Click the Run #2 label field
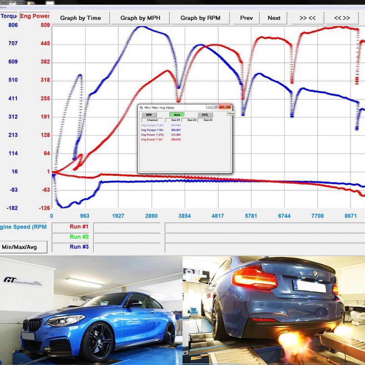This screenshot has height=365, width=365. click(79, 237)
